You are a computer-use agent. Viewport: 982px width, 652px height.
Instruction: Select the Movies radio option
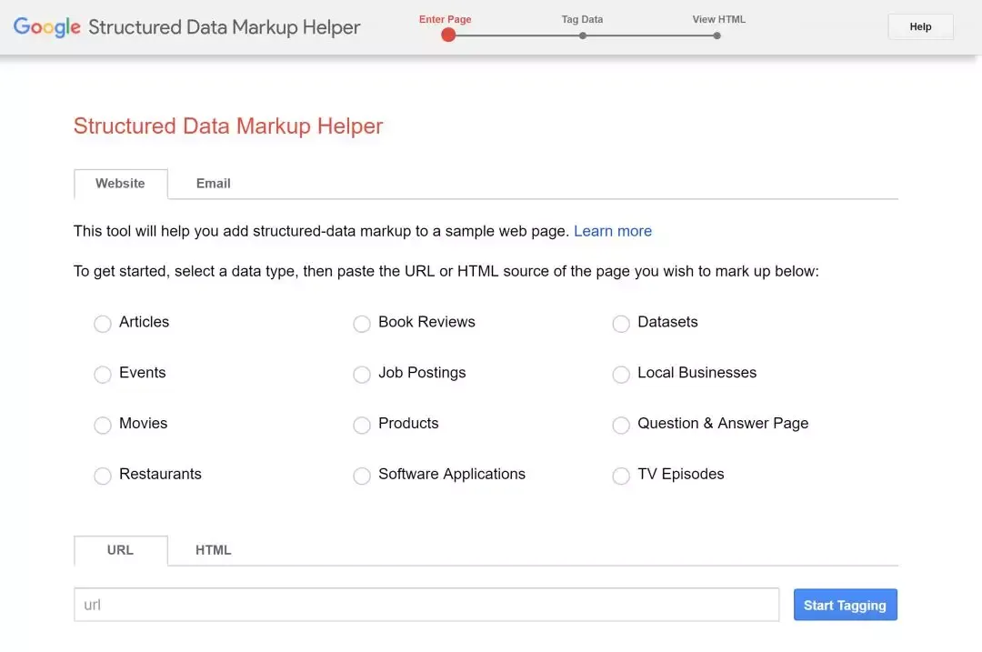(x=103, y=426)
